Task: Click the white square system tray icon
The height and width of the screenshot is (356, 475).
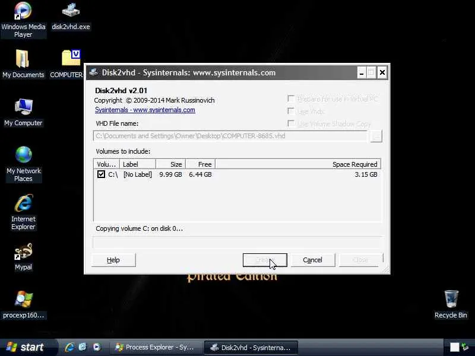Action: [x=454, y=347]
